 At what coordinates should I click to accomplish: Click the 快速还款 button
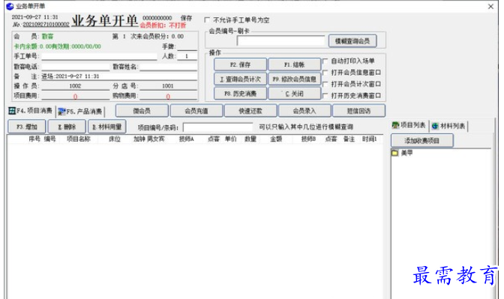250,111
